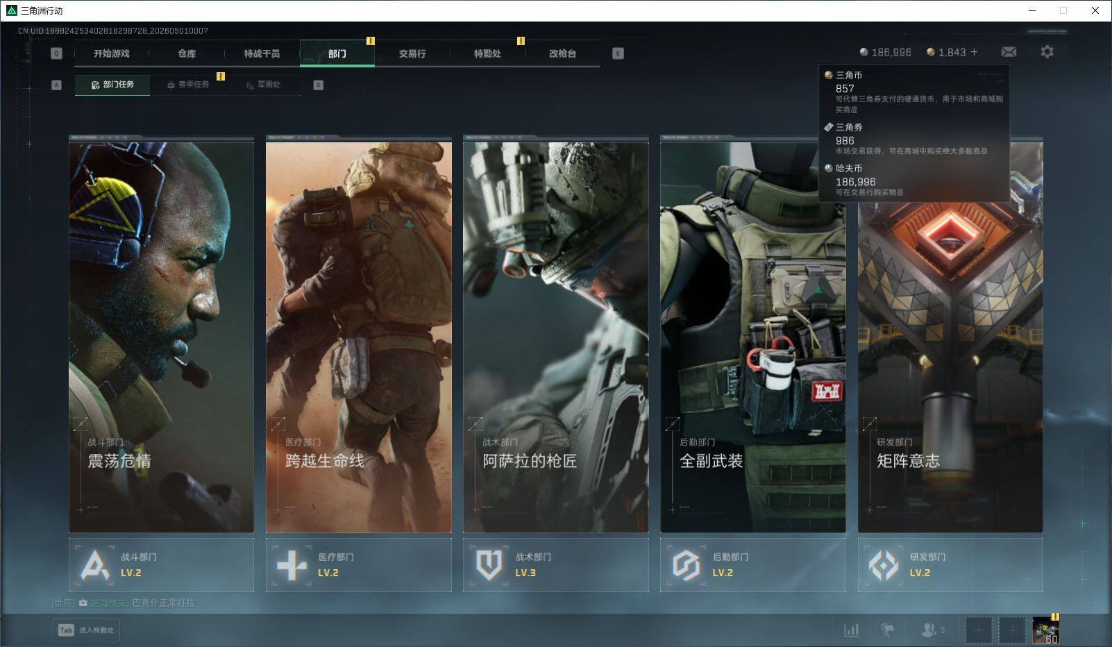The image size is (1112, 647).
Task: Go to the 交易行 tab
Action: pyautogui.click(x=412, y=53)
